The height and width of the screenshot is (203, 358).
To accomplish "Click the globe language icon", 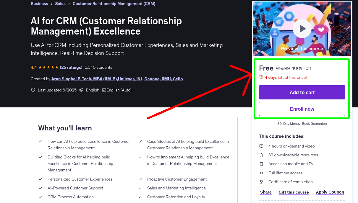I will pos(81,90).
